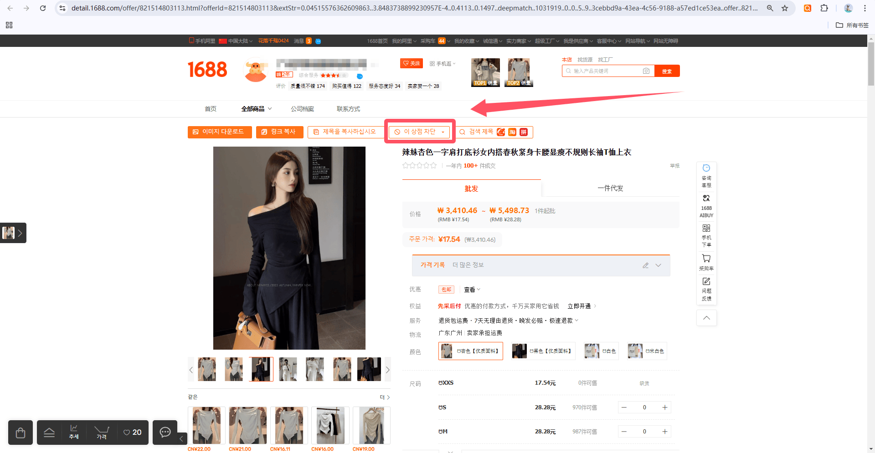Switch to the 一件代发 tab

click(x=610, y=188)
